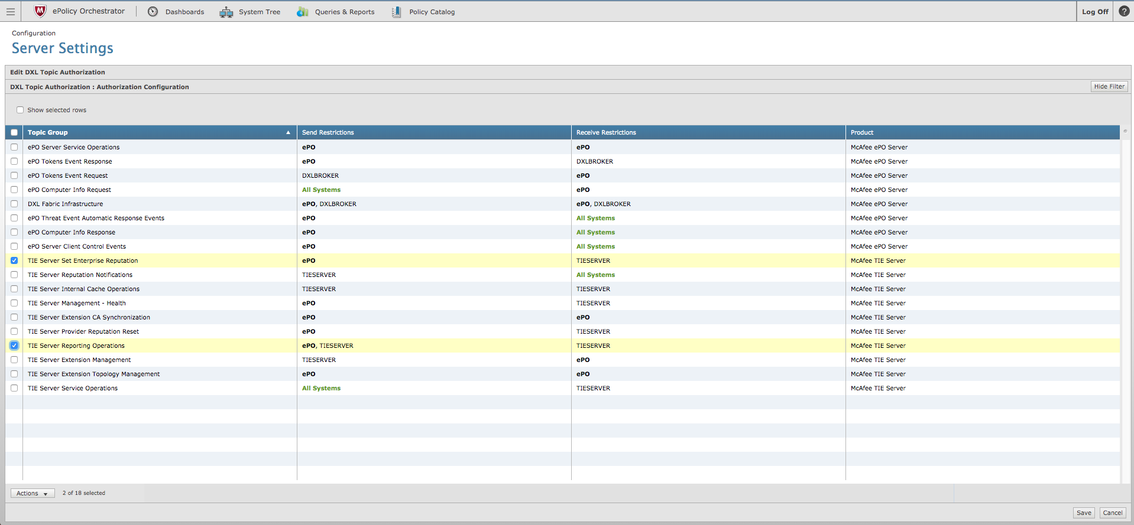The width and height of the screenshot is (1134, 525).
Task: Click the Policy Catalog document icon
Action: [396, 12]
